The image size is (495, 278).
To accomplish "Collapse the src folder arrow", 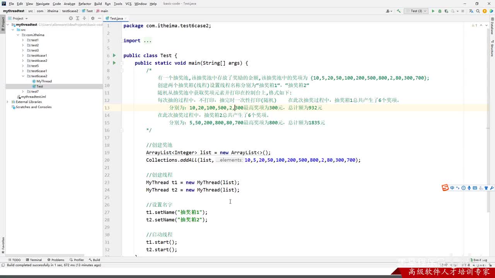I will point(13,30).
